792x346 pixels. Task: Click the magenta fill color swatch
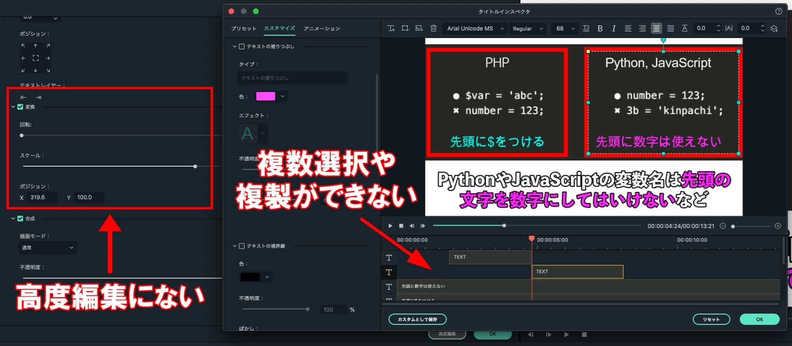(x=265, y=96)
